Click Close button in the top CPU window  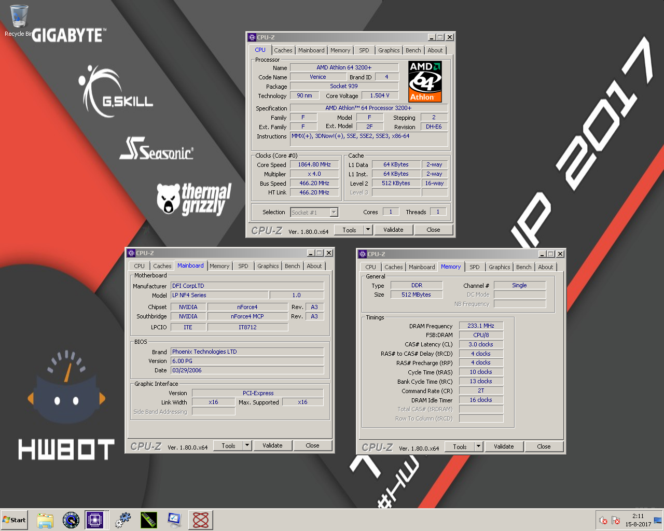tap(434, 230)
